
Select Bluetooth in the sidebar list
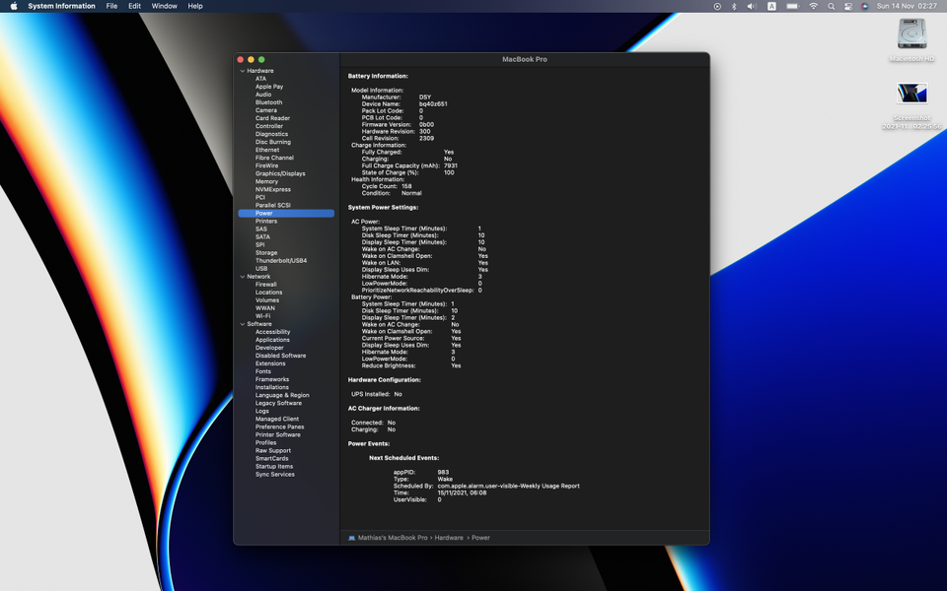(268, 102)
